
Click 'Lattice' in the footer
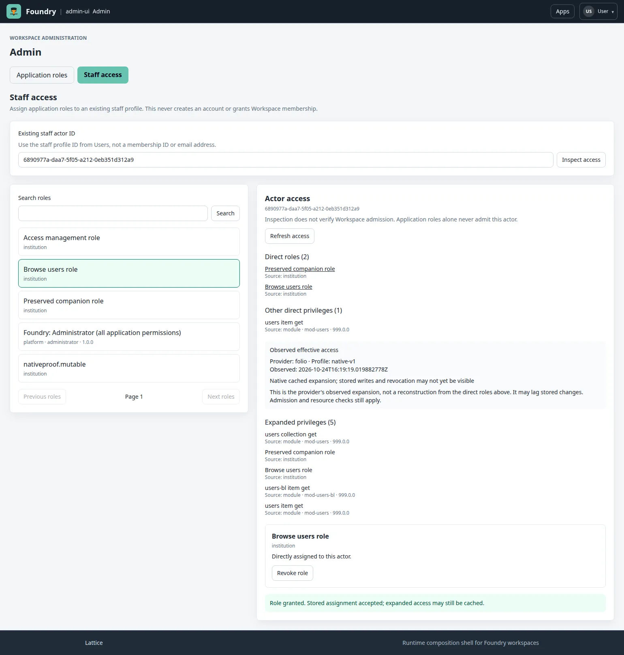pos(94,643)
